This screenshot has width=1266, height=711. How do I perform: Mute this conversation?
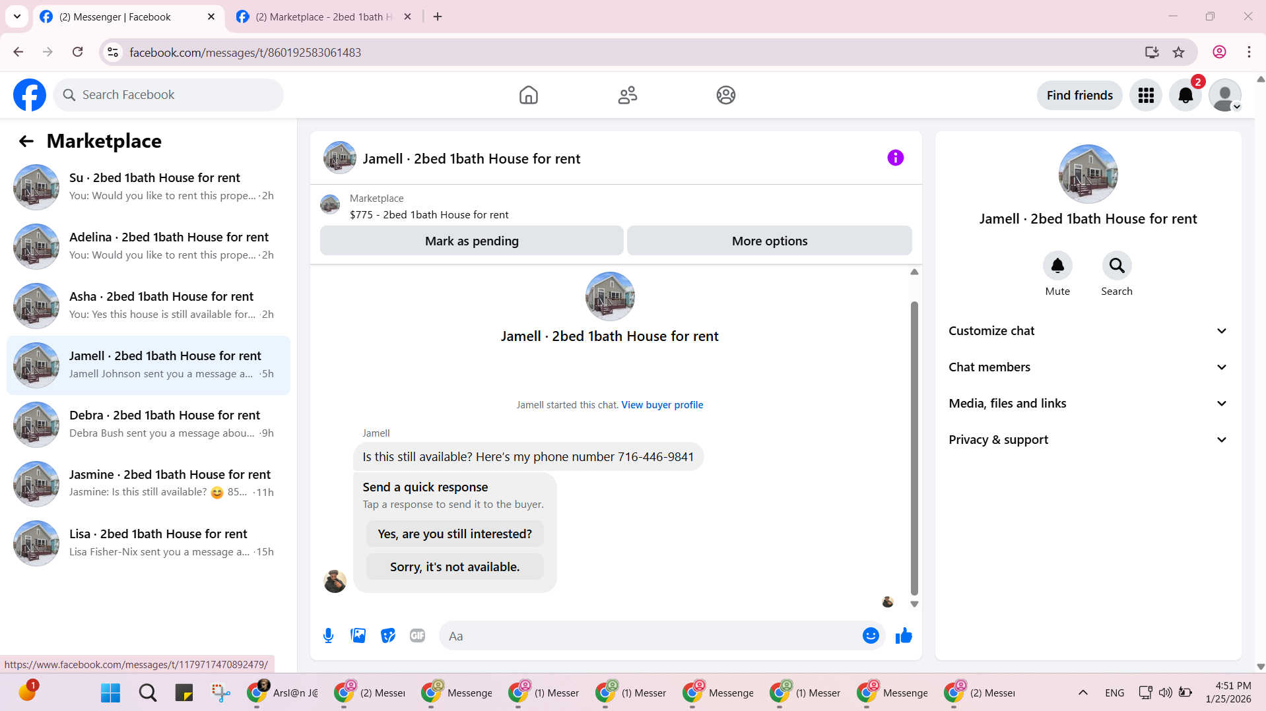pyautogui.click(x=1057, y=266)
